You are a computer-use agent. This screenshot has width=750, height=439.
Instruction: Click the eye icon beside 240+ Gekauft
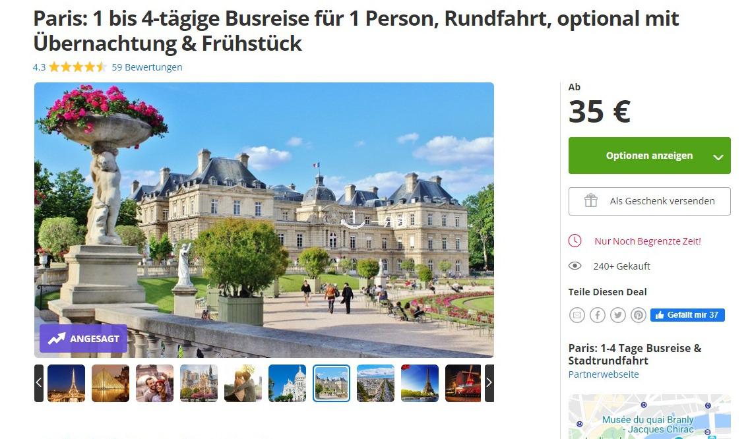click(x=575, y=266)
